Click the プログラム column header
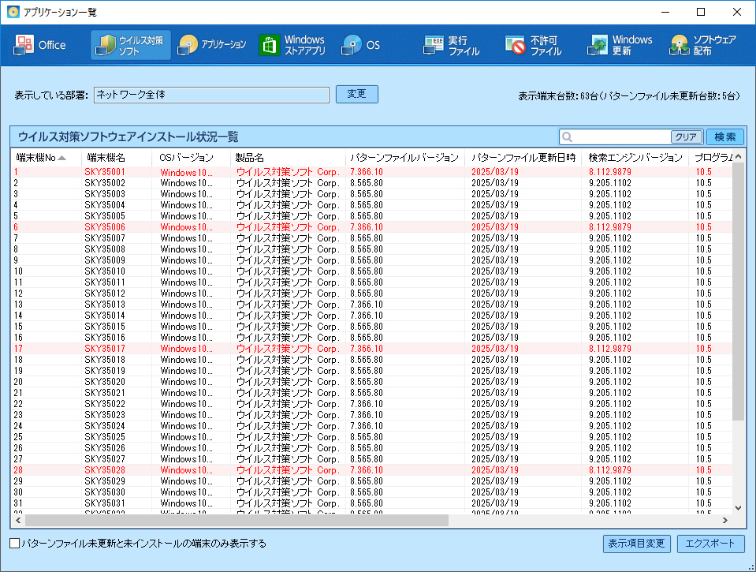 [x=711, y=157]
